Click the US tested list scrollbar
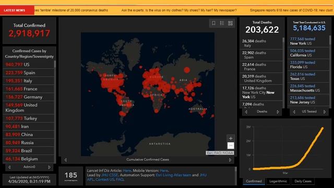334x188 pixels. click(x=330, y=40)
